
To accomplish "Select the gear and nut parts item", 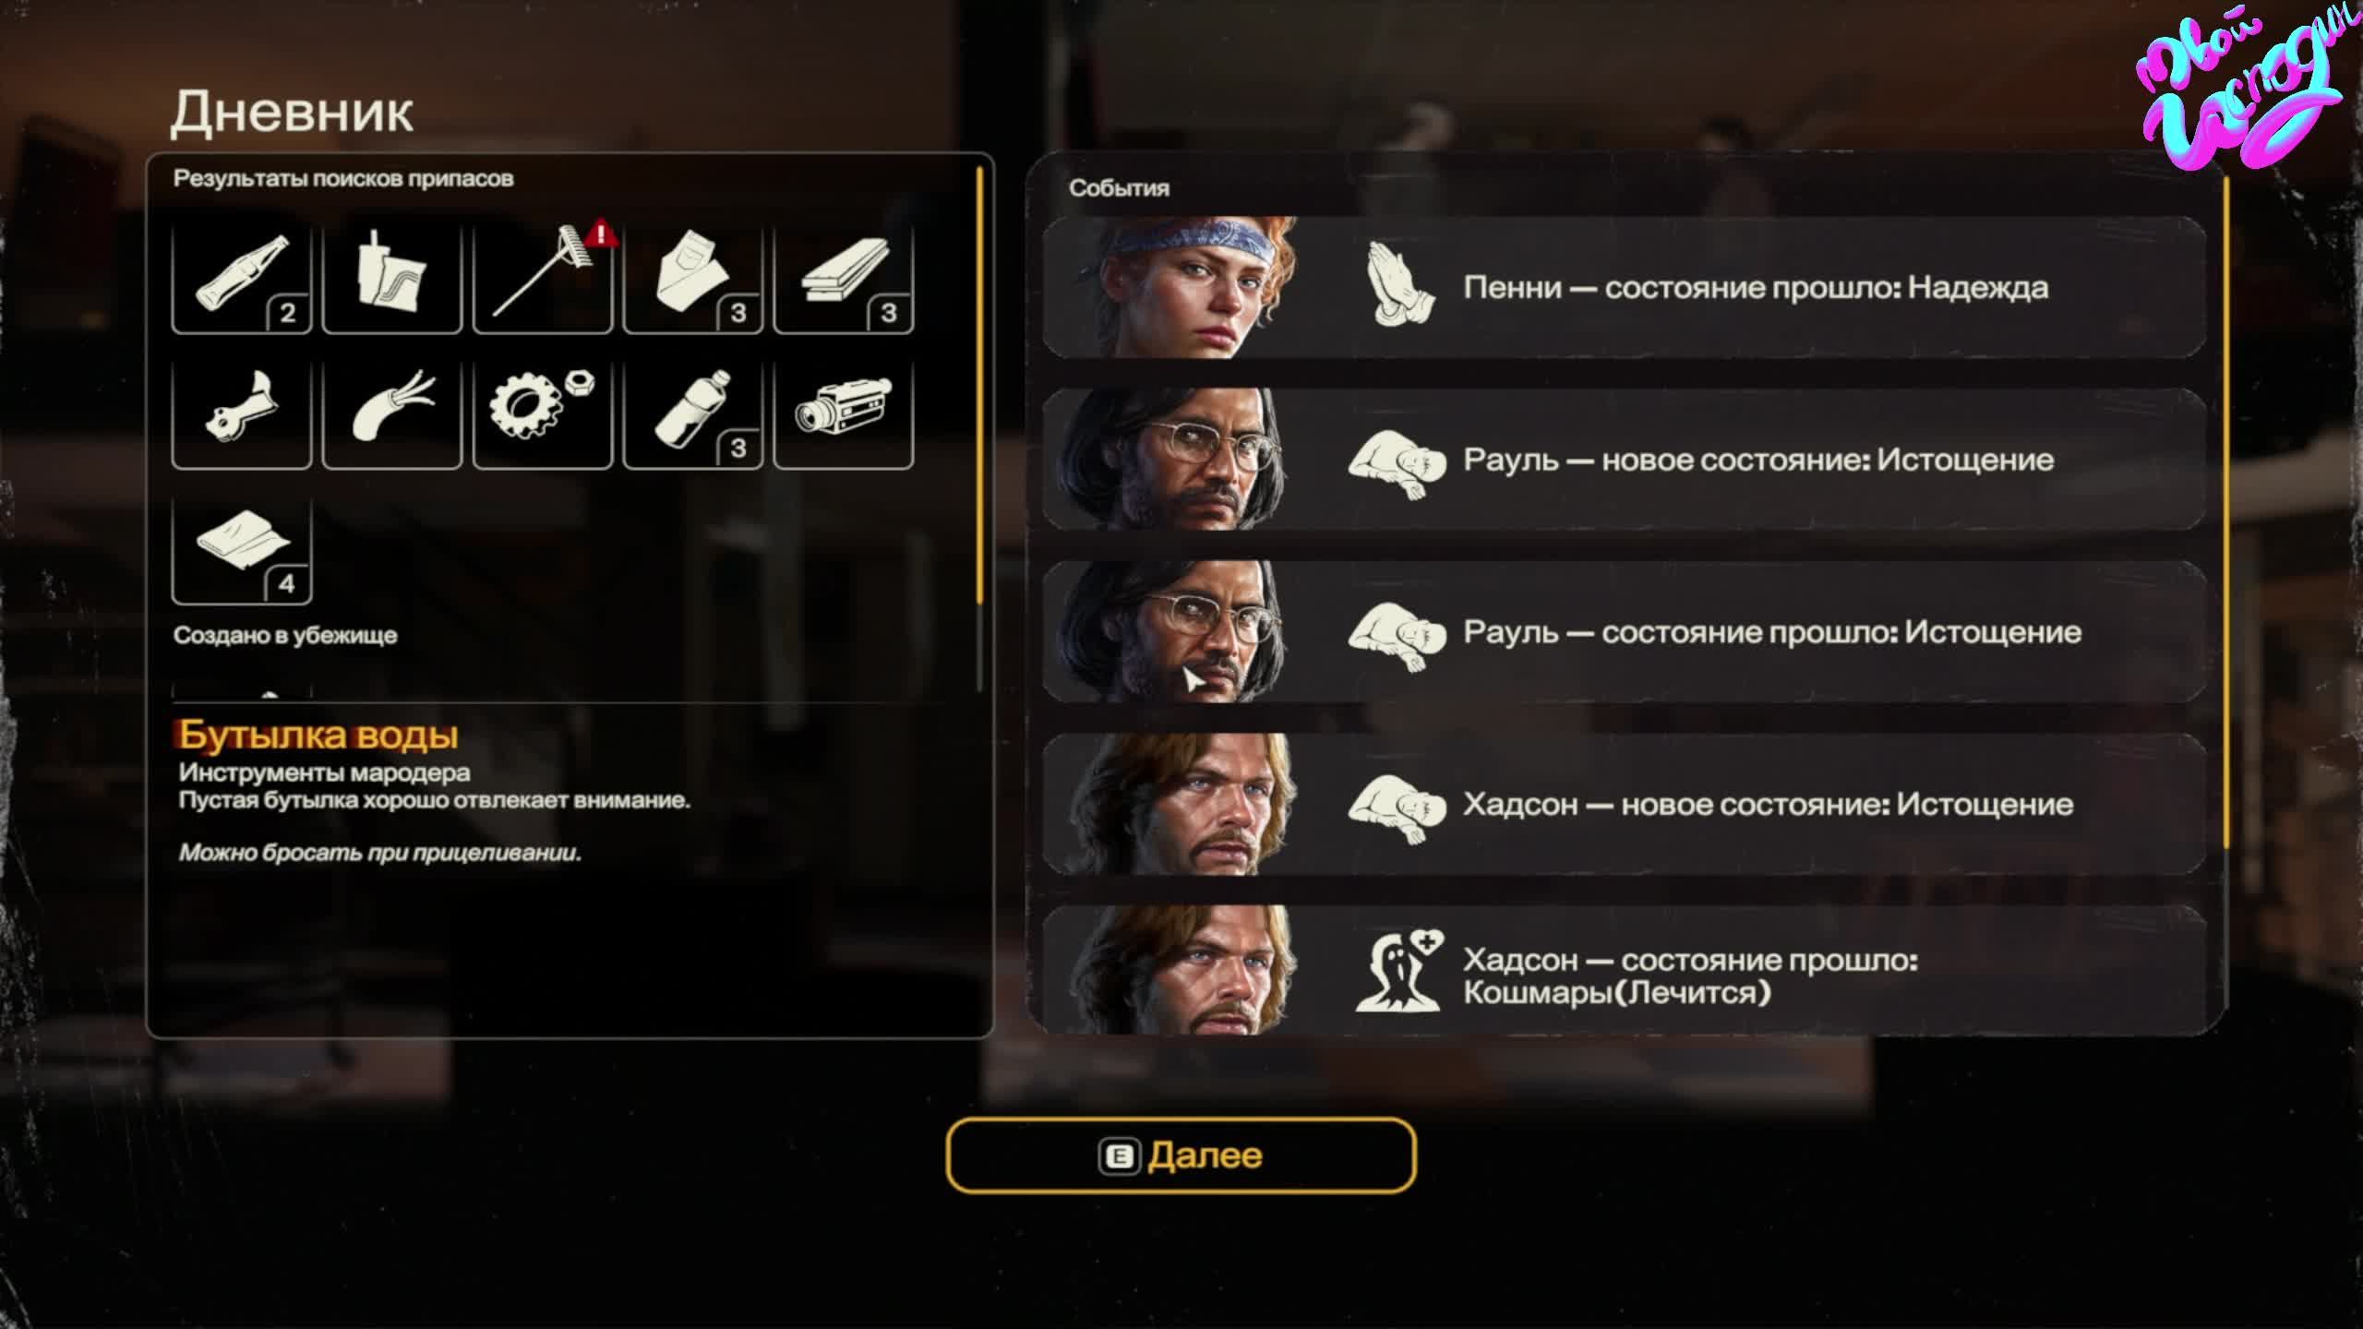I will (x=543, y=413).
